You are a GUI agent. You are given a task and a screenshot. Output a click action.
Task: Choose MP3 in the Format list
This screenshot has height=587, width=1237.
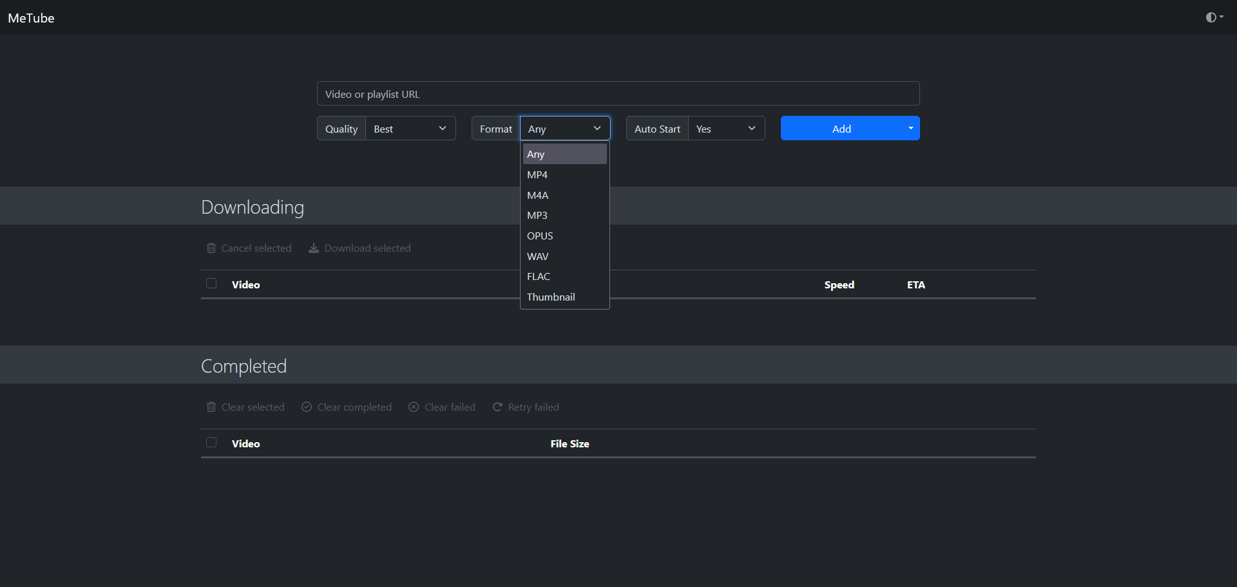565,215
